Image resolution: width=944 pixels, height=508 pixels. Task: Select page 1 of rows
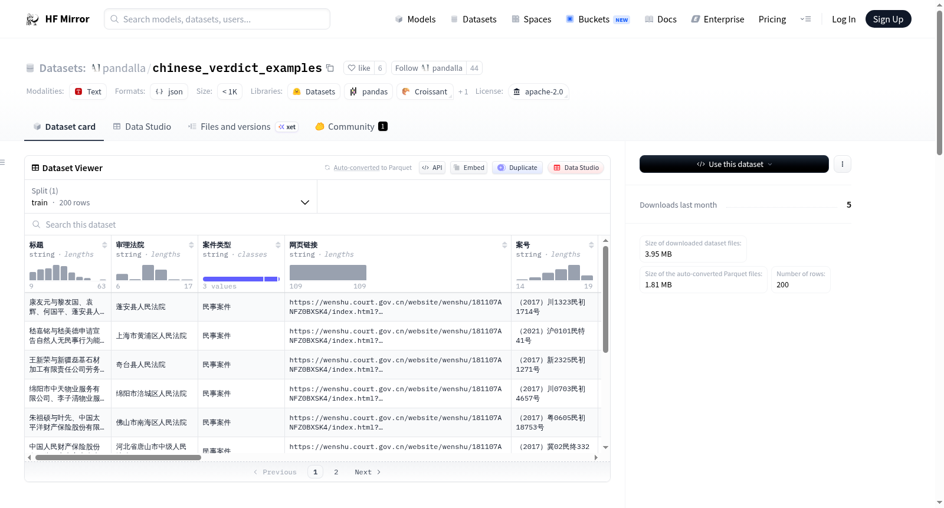tap(315, 472)
